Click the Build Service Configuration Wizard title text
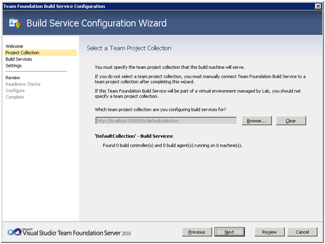Image resolution: width=325 pixels, height=244 pixels. coord(97,23)
